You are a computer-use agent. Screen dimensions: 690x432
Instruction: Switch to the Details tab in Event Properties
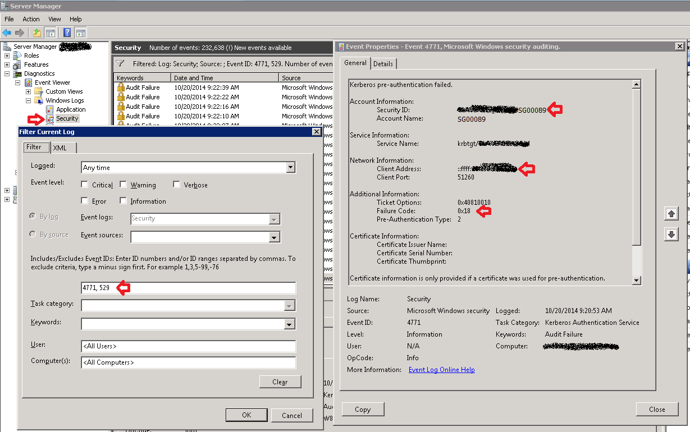[x=383, y=63]
